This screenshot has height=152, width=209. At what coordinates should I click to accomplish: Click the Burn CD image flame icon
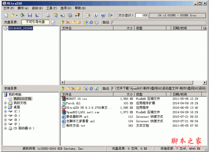pos(78,15)
